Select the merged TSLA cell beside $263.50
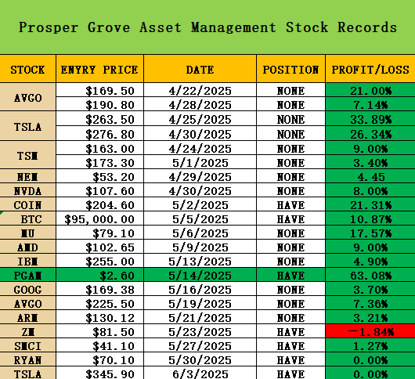 pyautogui.click(x=27, y=126)
